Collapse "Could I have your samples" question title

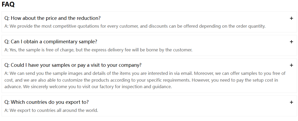click(x=73, y=65)
